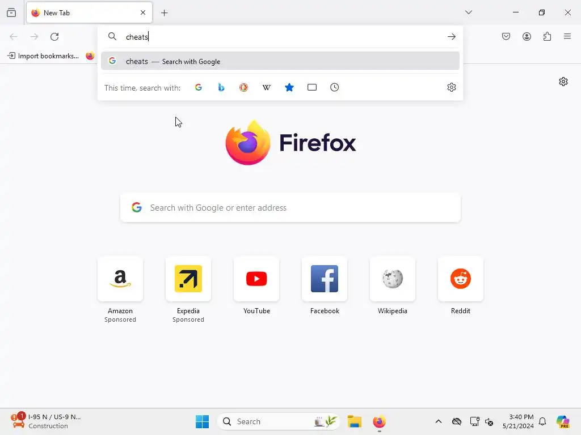Select 'cheats — Search with Google' suggestion

pyautogui.click(x=280, y=61)
